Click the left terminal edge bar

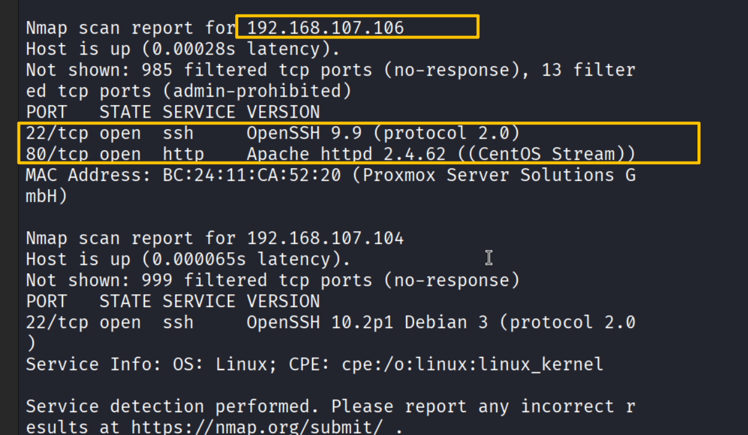[x=9, y=218]
